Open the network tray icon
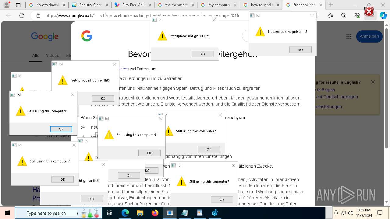 click(x=343, y=213)
